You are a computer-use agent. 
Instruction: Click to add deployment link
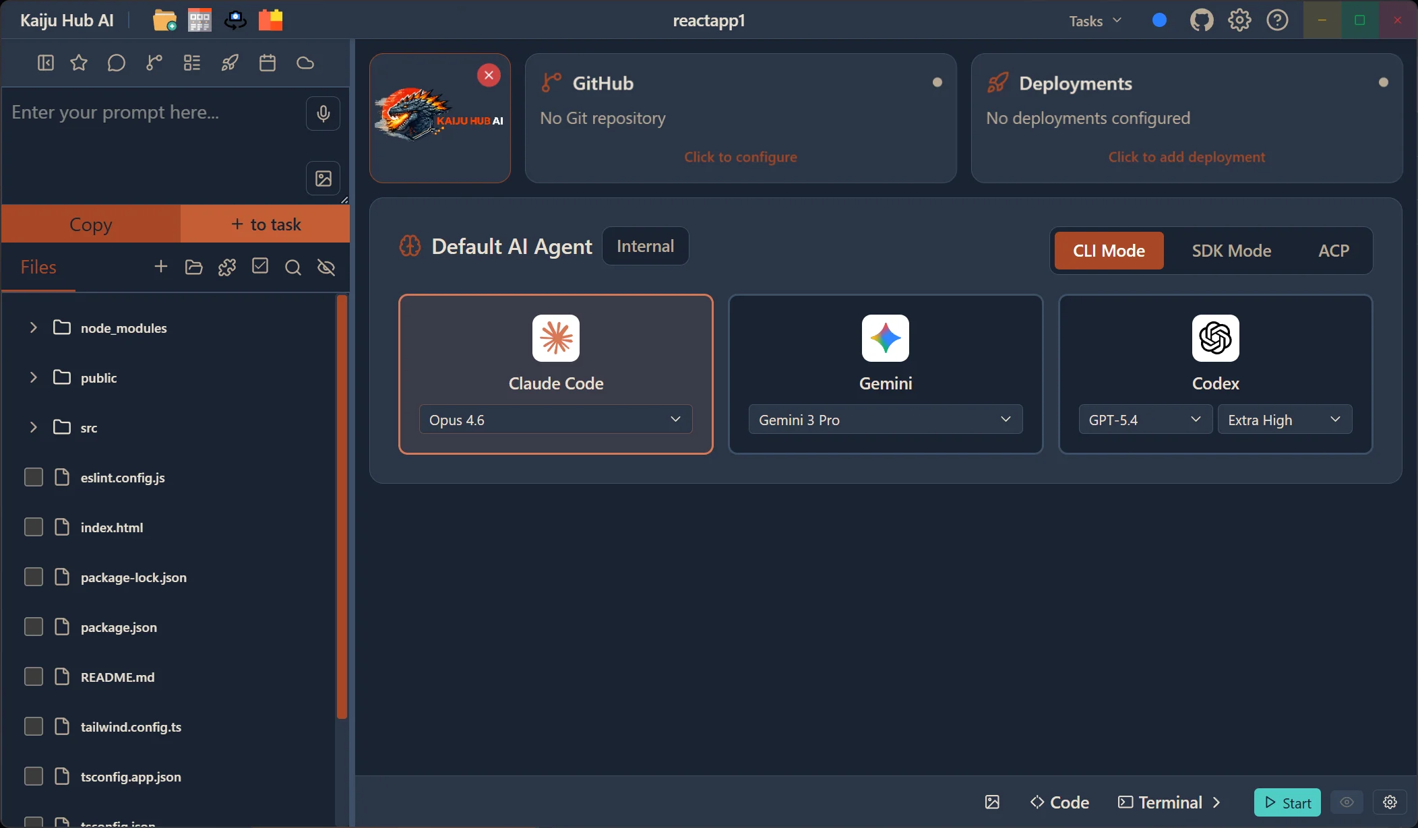tap(1186, 157)
